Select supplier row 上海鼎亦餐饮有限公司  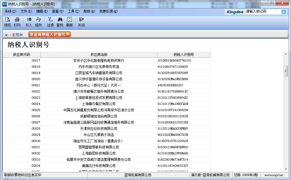[x=99, y=104]
